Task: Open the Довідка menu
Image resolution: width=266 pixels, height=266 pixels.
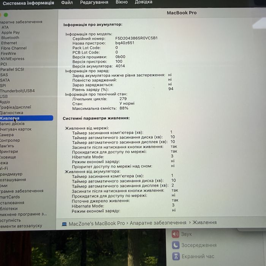Action: (x=144, y=2)
